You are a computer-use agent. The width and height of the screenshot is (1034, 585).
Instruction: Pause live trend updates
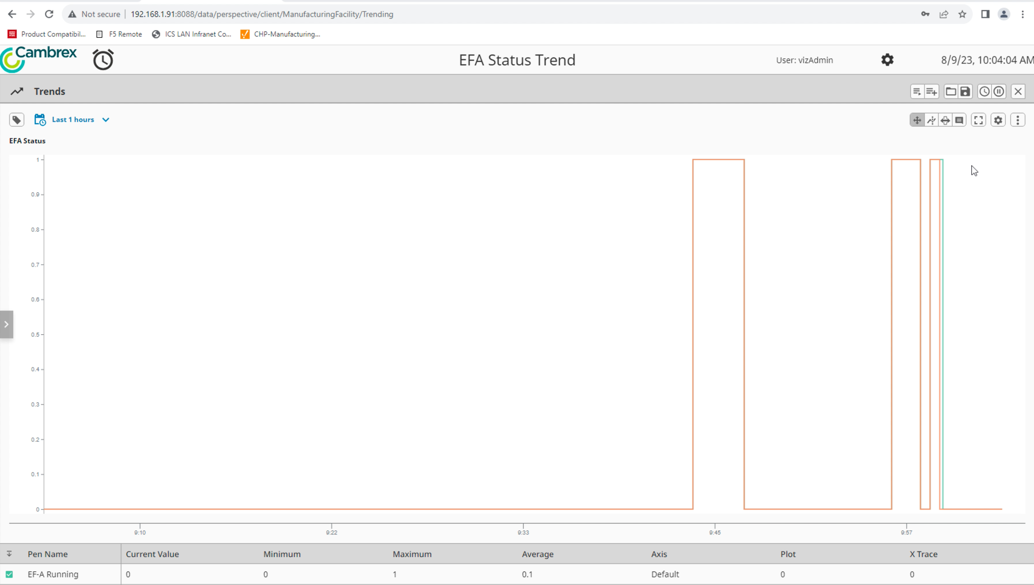[x=999, y=92]
